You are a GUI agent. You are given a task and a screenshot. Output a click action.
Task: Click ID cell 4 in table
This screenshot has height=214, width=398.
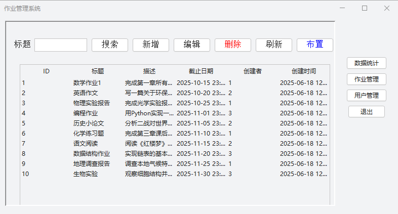tap(24, 113)
